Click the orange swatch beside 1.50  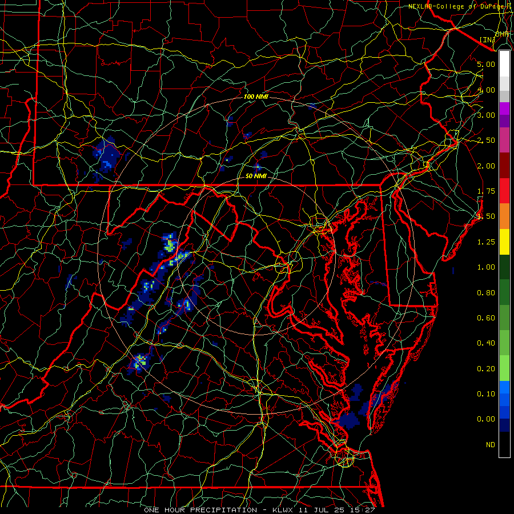coord(504,216)
